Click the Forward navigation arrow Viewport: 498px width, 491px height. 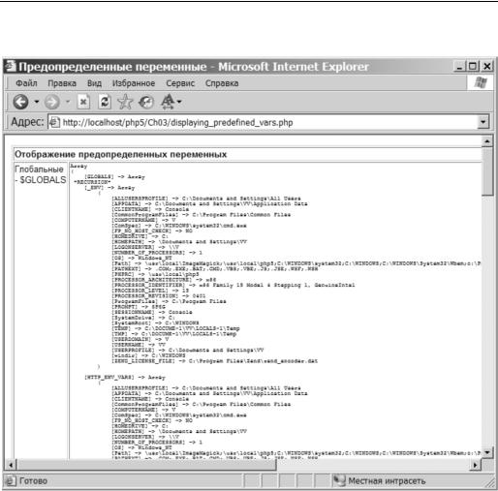[x=51, y=103]
